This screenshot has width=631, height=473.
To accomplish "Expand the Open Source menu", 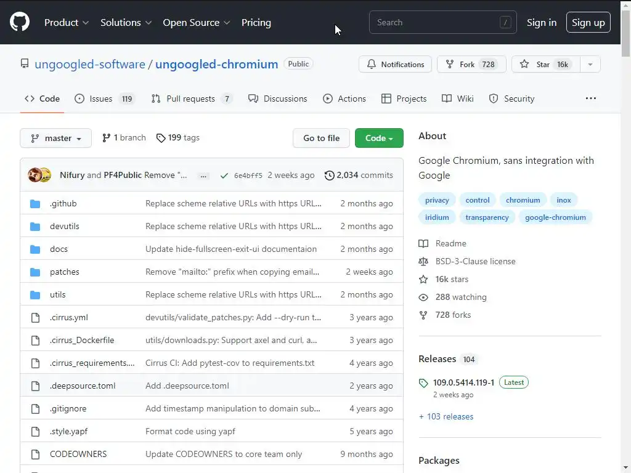I will point(197,23).
